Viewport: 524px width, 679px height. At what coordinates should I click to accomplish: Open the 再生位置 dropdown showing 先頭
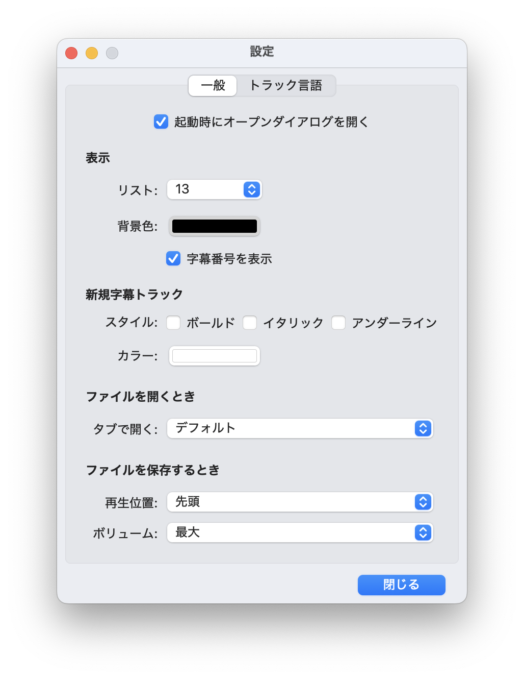300,502
